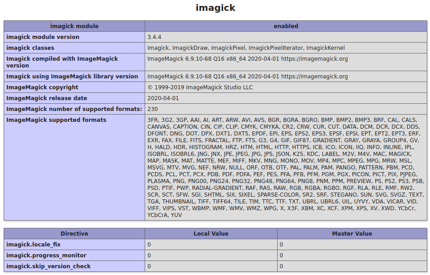Viewport: 430px width, 275px height.
Task: Select the "imagick classes" row label
Action: (30, 48)
